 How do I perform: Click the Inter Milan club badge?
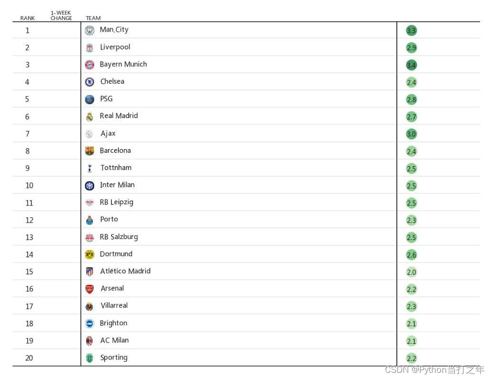click(89, 186)
